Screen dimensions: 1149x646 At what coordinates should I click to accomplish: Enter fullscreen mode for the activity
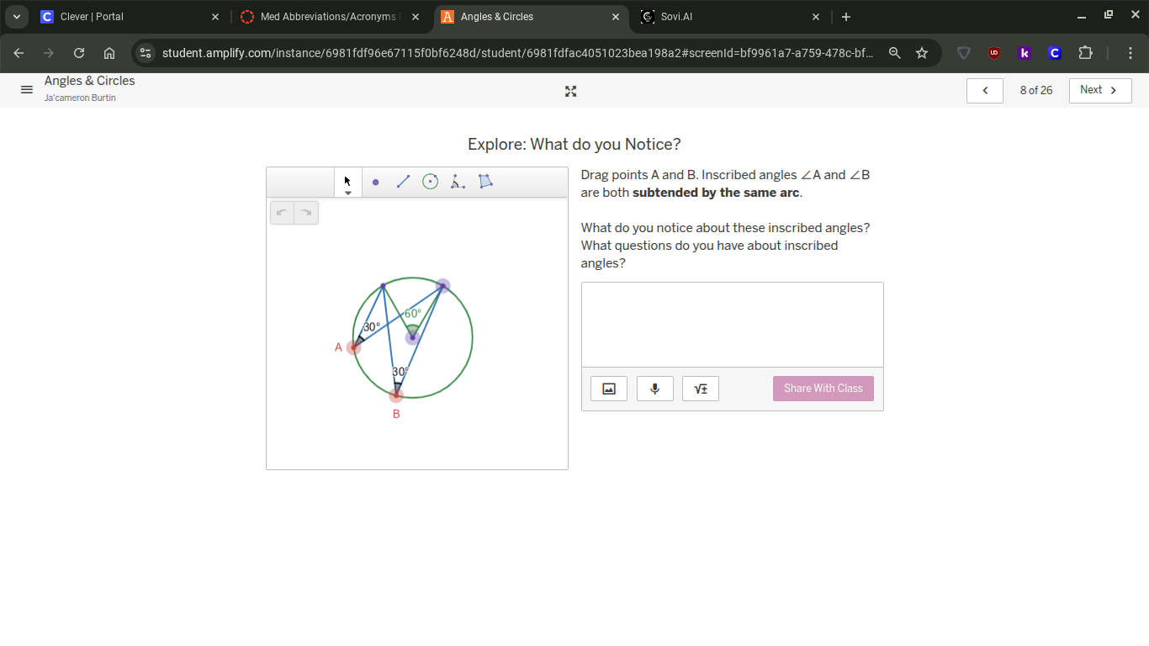[570, 91]
